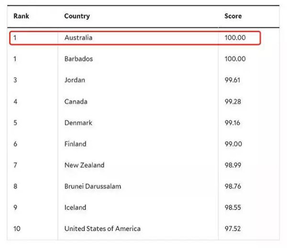Click the 98.55 score for Iceland
Image resolution: width=287 pixels, height=248 pixels.
232,207
